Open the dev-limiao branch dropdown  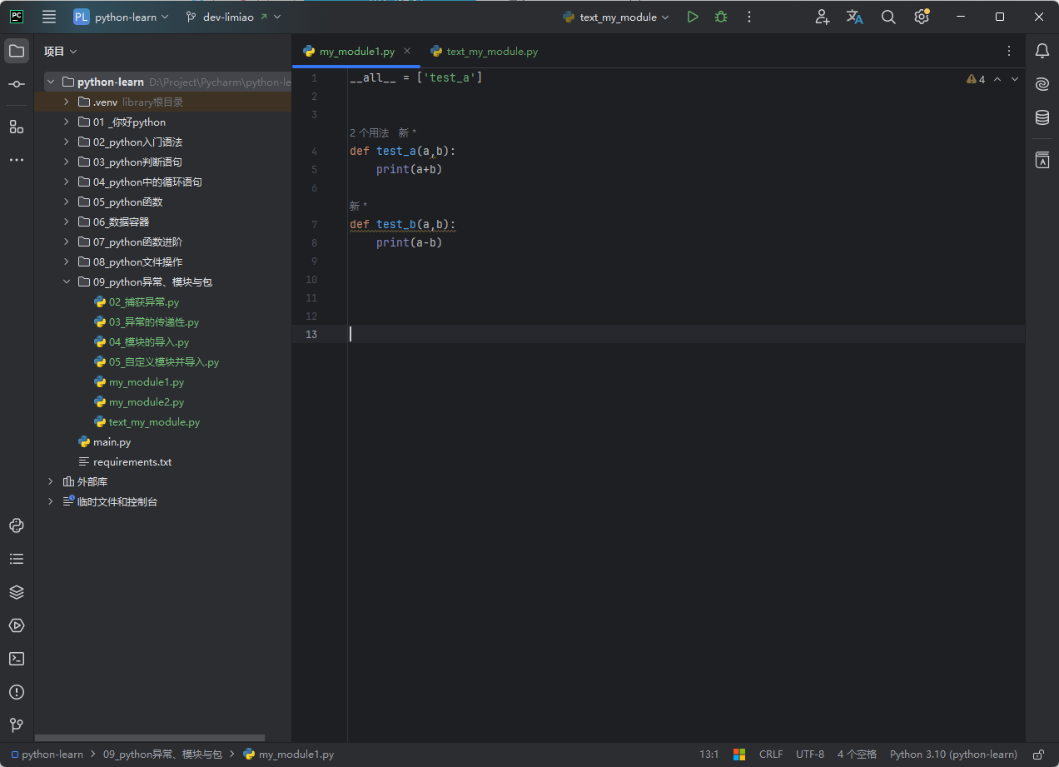pos(234,17)
